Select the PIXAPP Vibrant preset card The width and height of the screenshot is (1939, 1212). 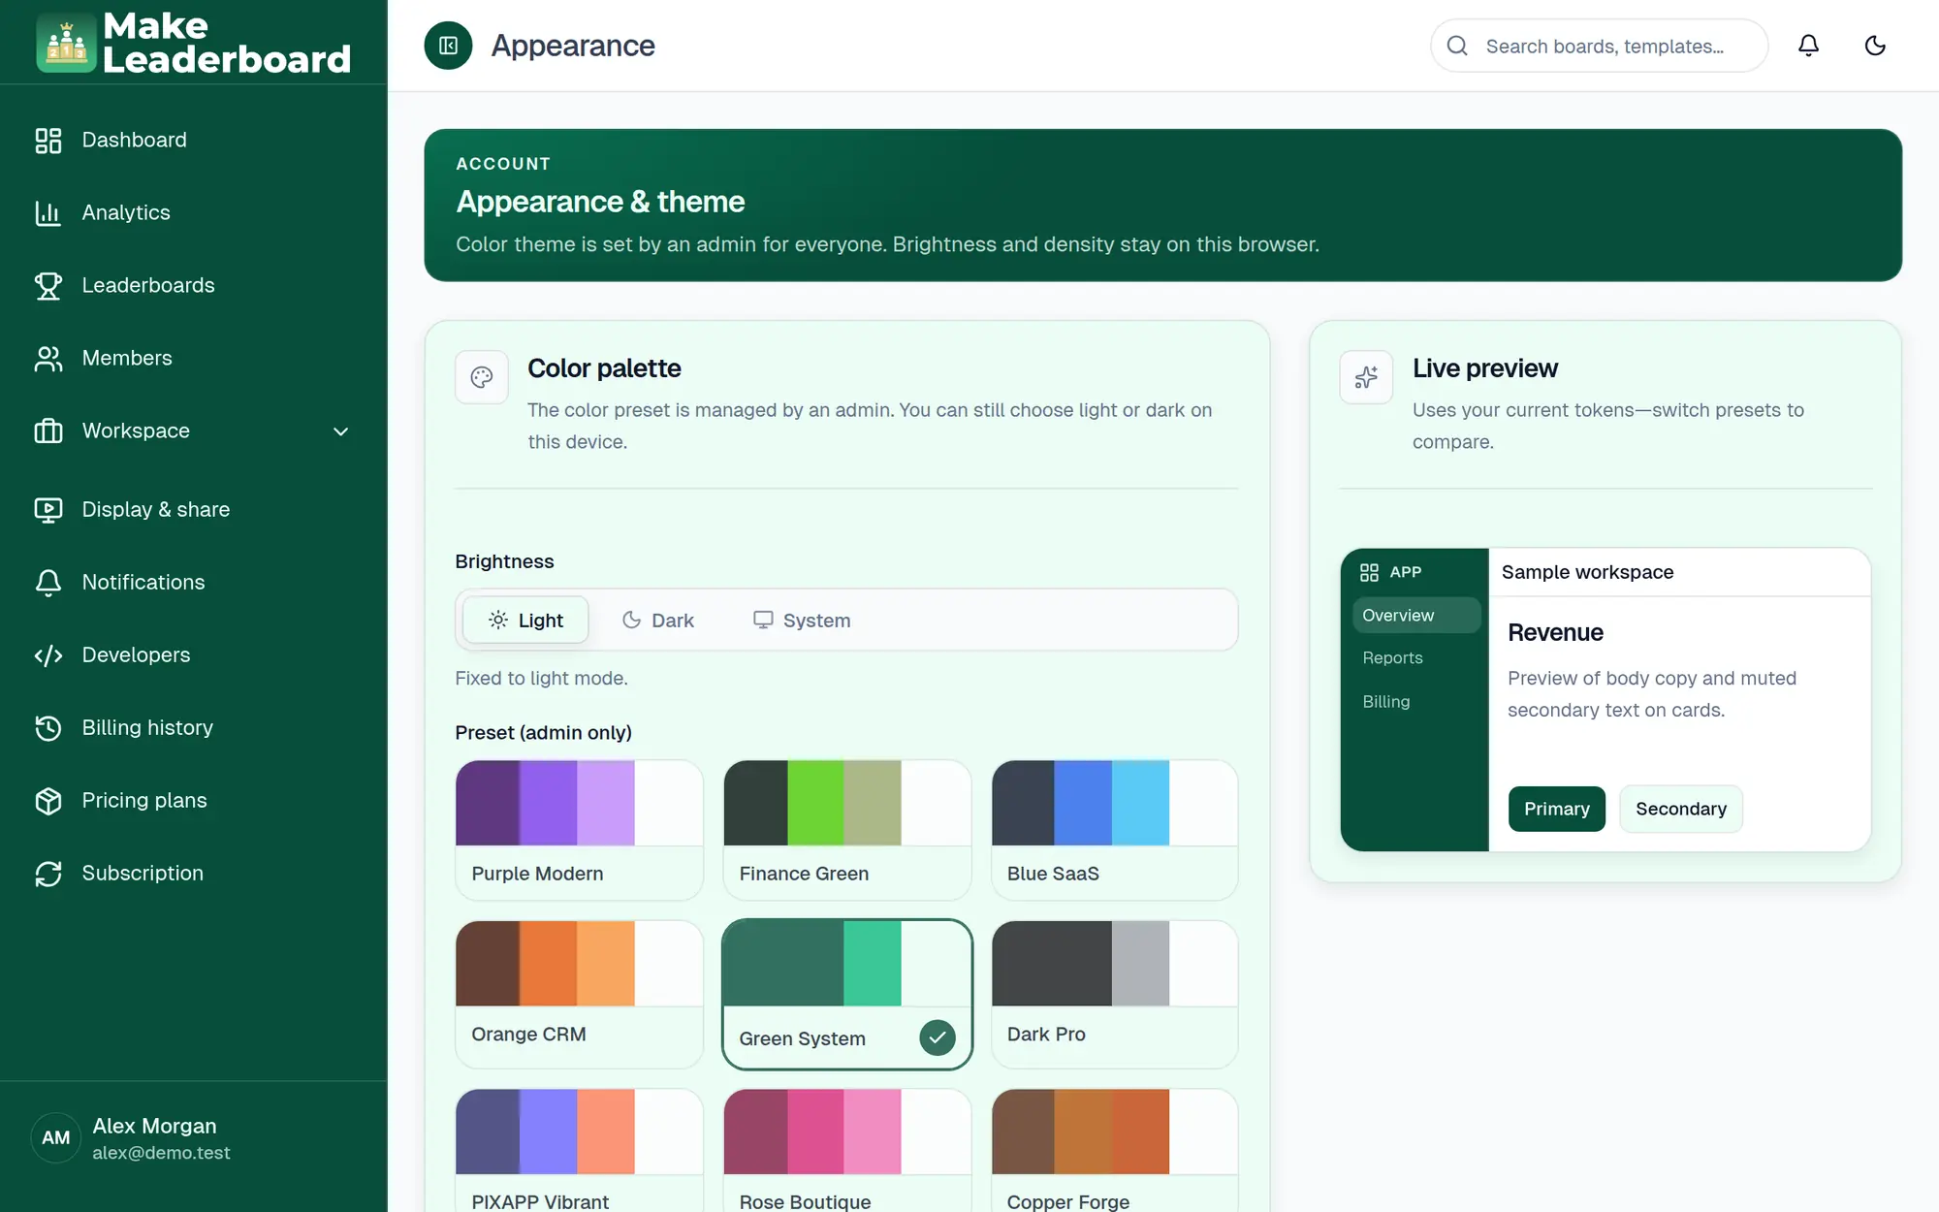pyautogui.click(x=579, y=1151)
